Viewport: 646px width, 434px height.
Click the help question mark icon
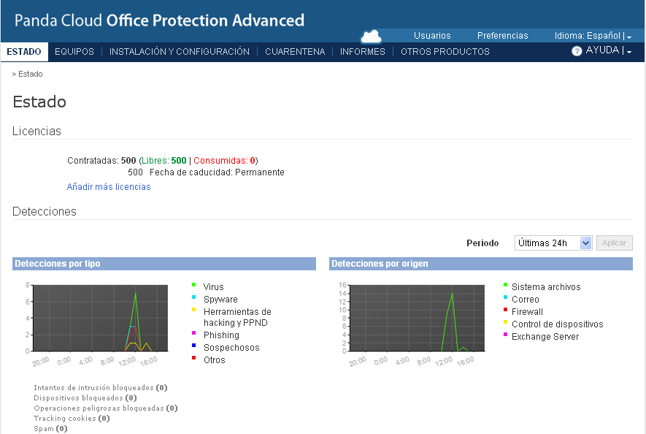577,50
